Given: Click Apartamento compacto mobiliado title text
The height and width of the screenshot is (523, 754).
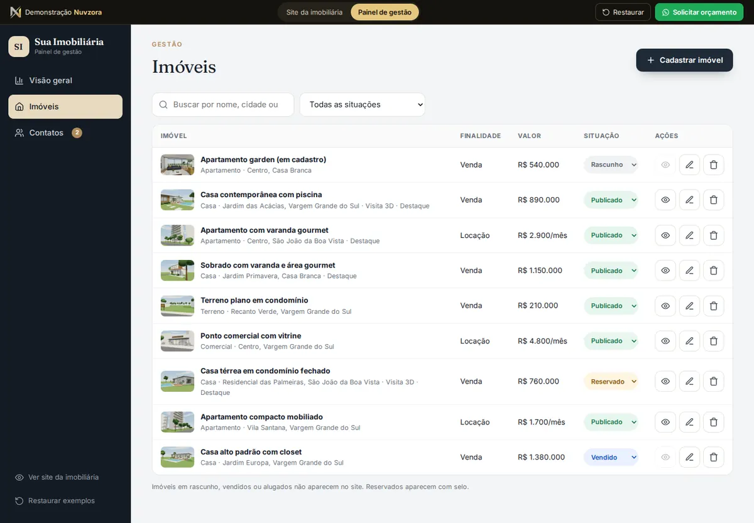Looking at the screenshot, I should (x=261, y=417).
